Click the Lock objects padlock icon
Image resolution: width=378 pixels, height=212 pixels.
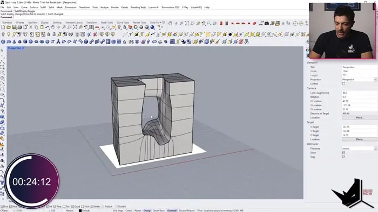click(x=125, y=27)
